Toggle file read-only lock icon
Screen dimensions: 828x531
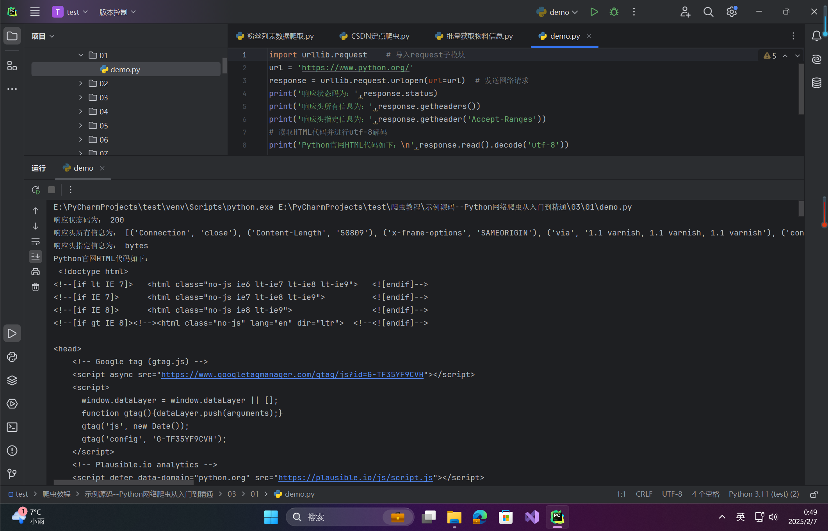coord(814,494)
